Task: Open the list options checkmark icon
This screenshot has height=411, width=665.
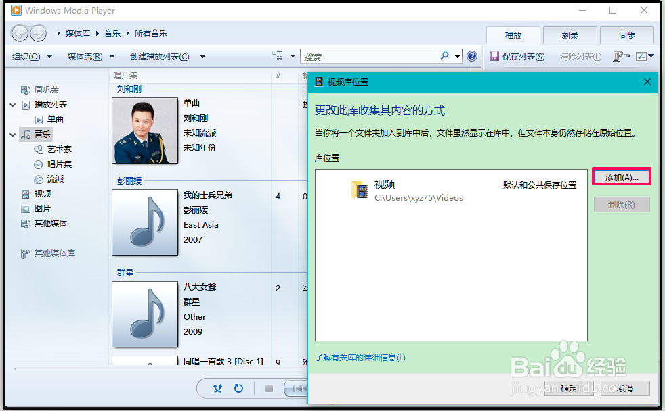Action: 641,56
